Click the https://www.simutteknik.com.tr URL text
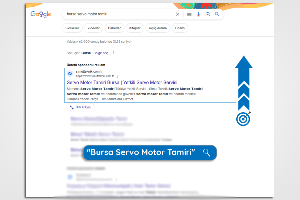 click(95, 76)
